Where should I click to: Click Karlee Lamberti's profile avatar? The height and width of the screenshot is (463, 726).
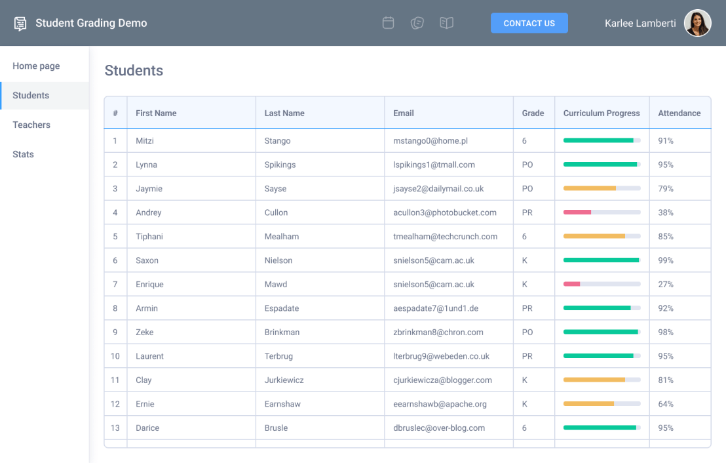click(x=698, y=23)
